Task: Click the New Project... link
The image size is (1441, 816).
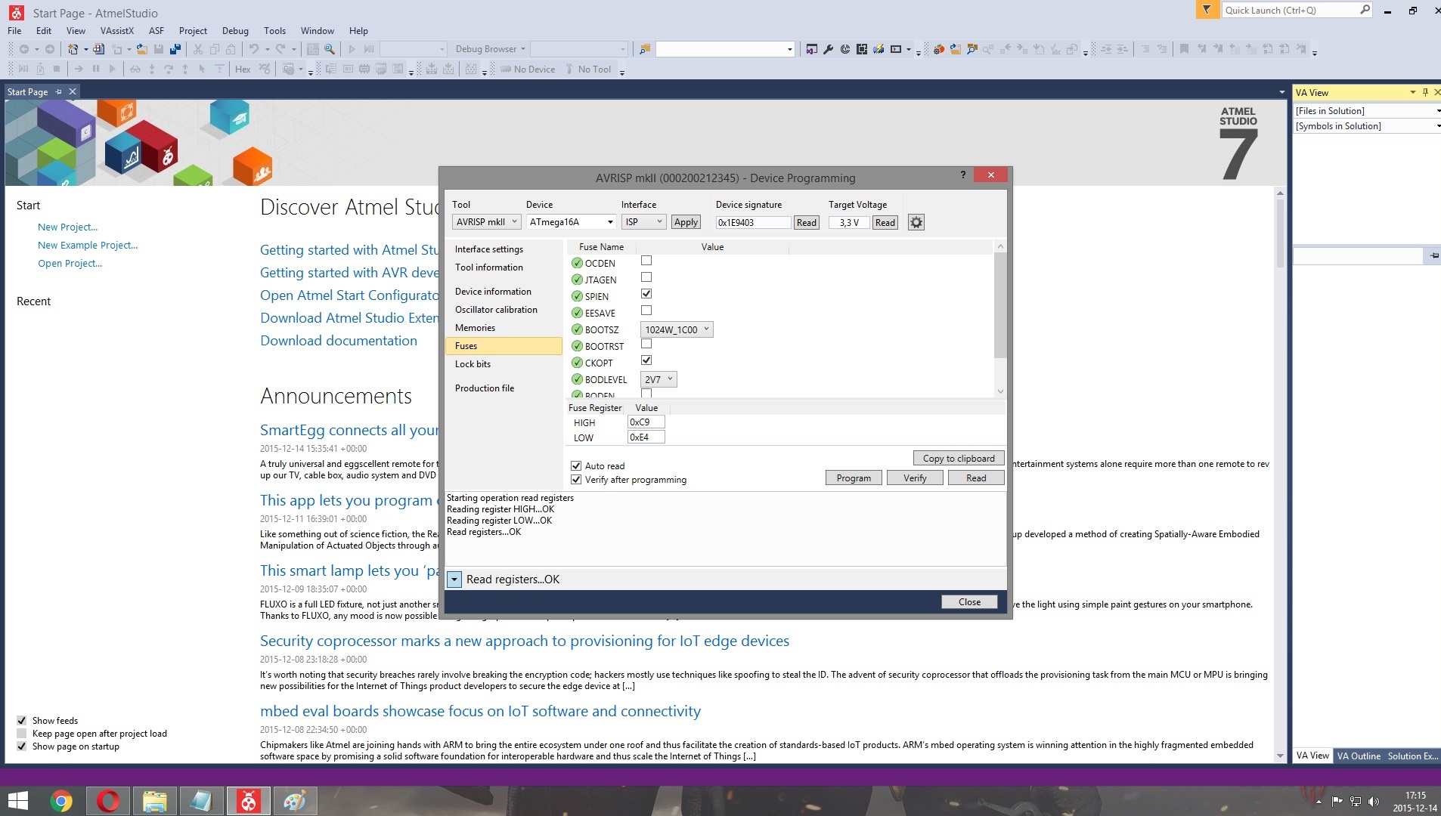Action: 68,227
